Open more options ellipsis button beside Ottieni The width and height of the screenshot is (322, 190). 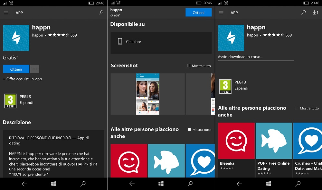point(35,69)
